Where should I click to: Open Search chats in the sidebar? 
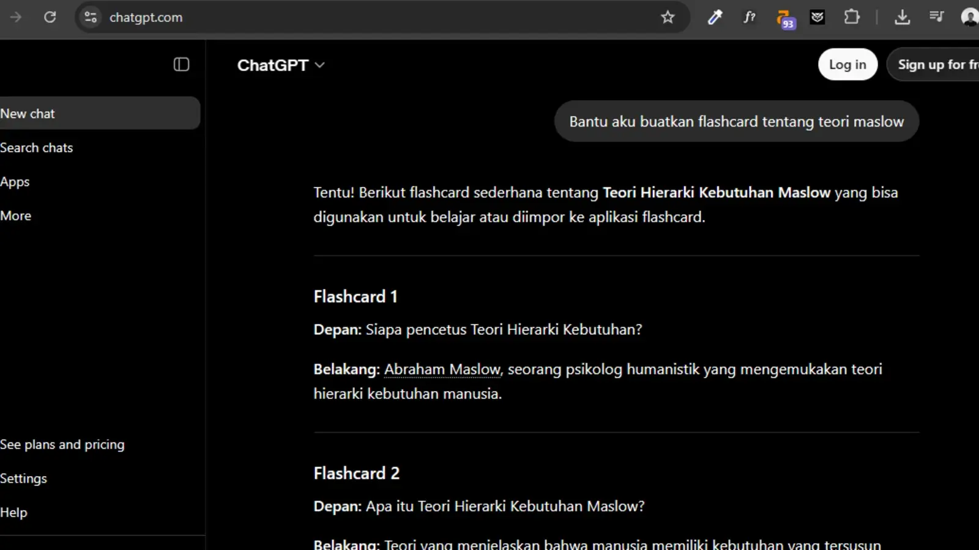pyautogui.click(x=100, y=147)
